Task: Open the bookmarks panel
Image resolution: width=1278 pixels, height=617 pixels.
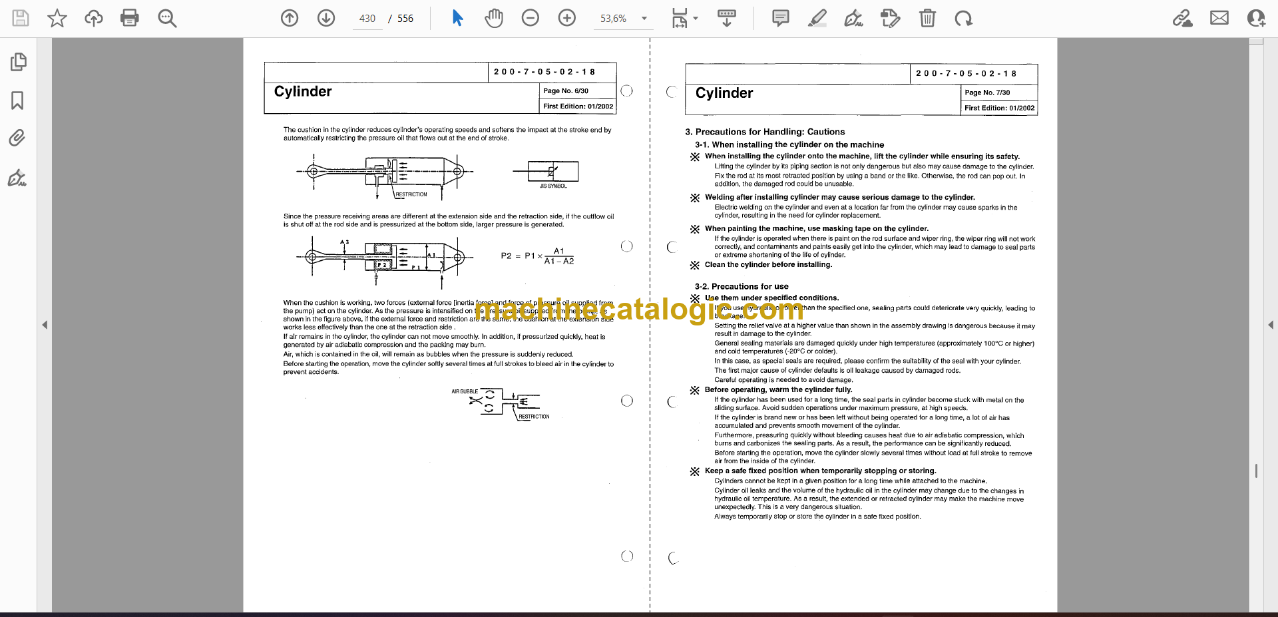Action: pos(18,101)
